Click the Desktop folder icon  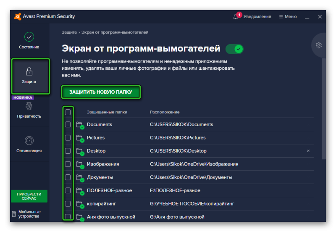[80, 151]
